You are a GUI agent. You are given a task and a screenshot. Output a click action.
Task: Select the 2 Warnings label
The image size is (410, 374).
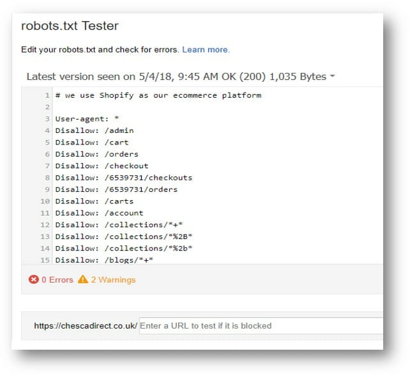[x=113, y=280]
